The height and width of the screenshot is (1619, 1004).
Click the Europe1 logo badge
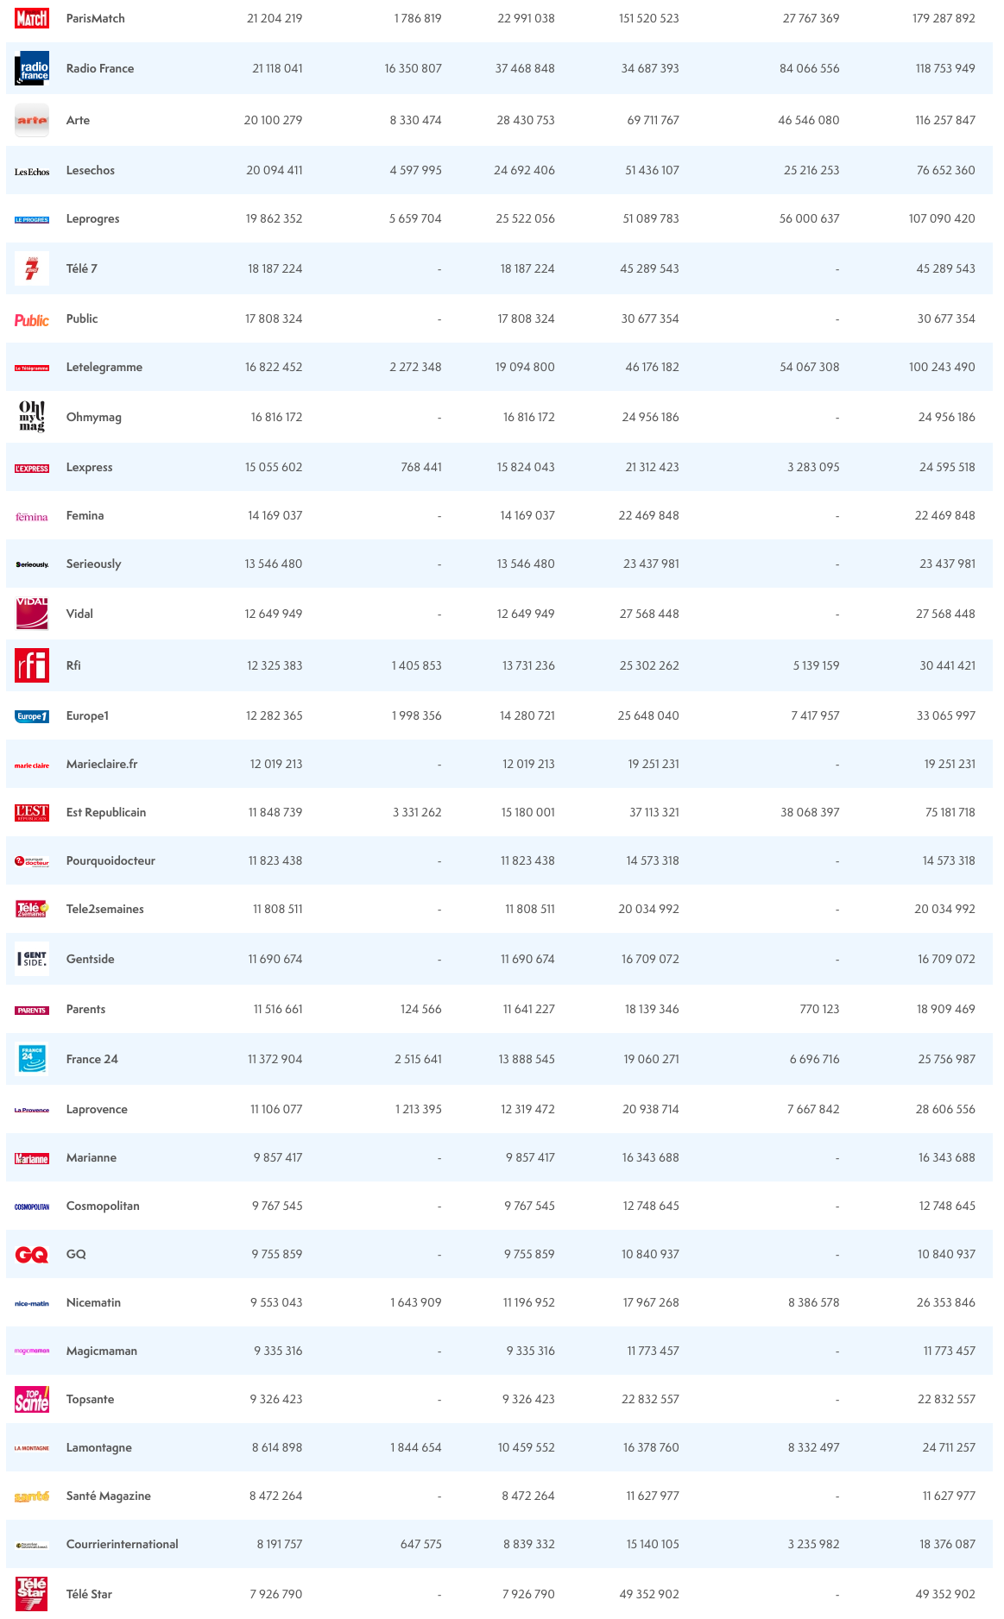pyautogui.click(x=32, y=716)
